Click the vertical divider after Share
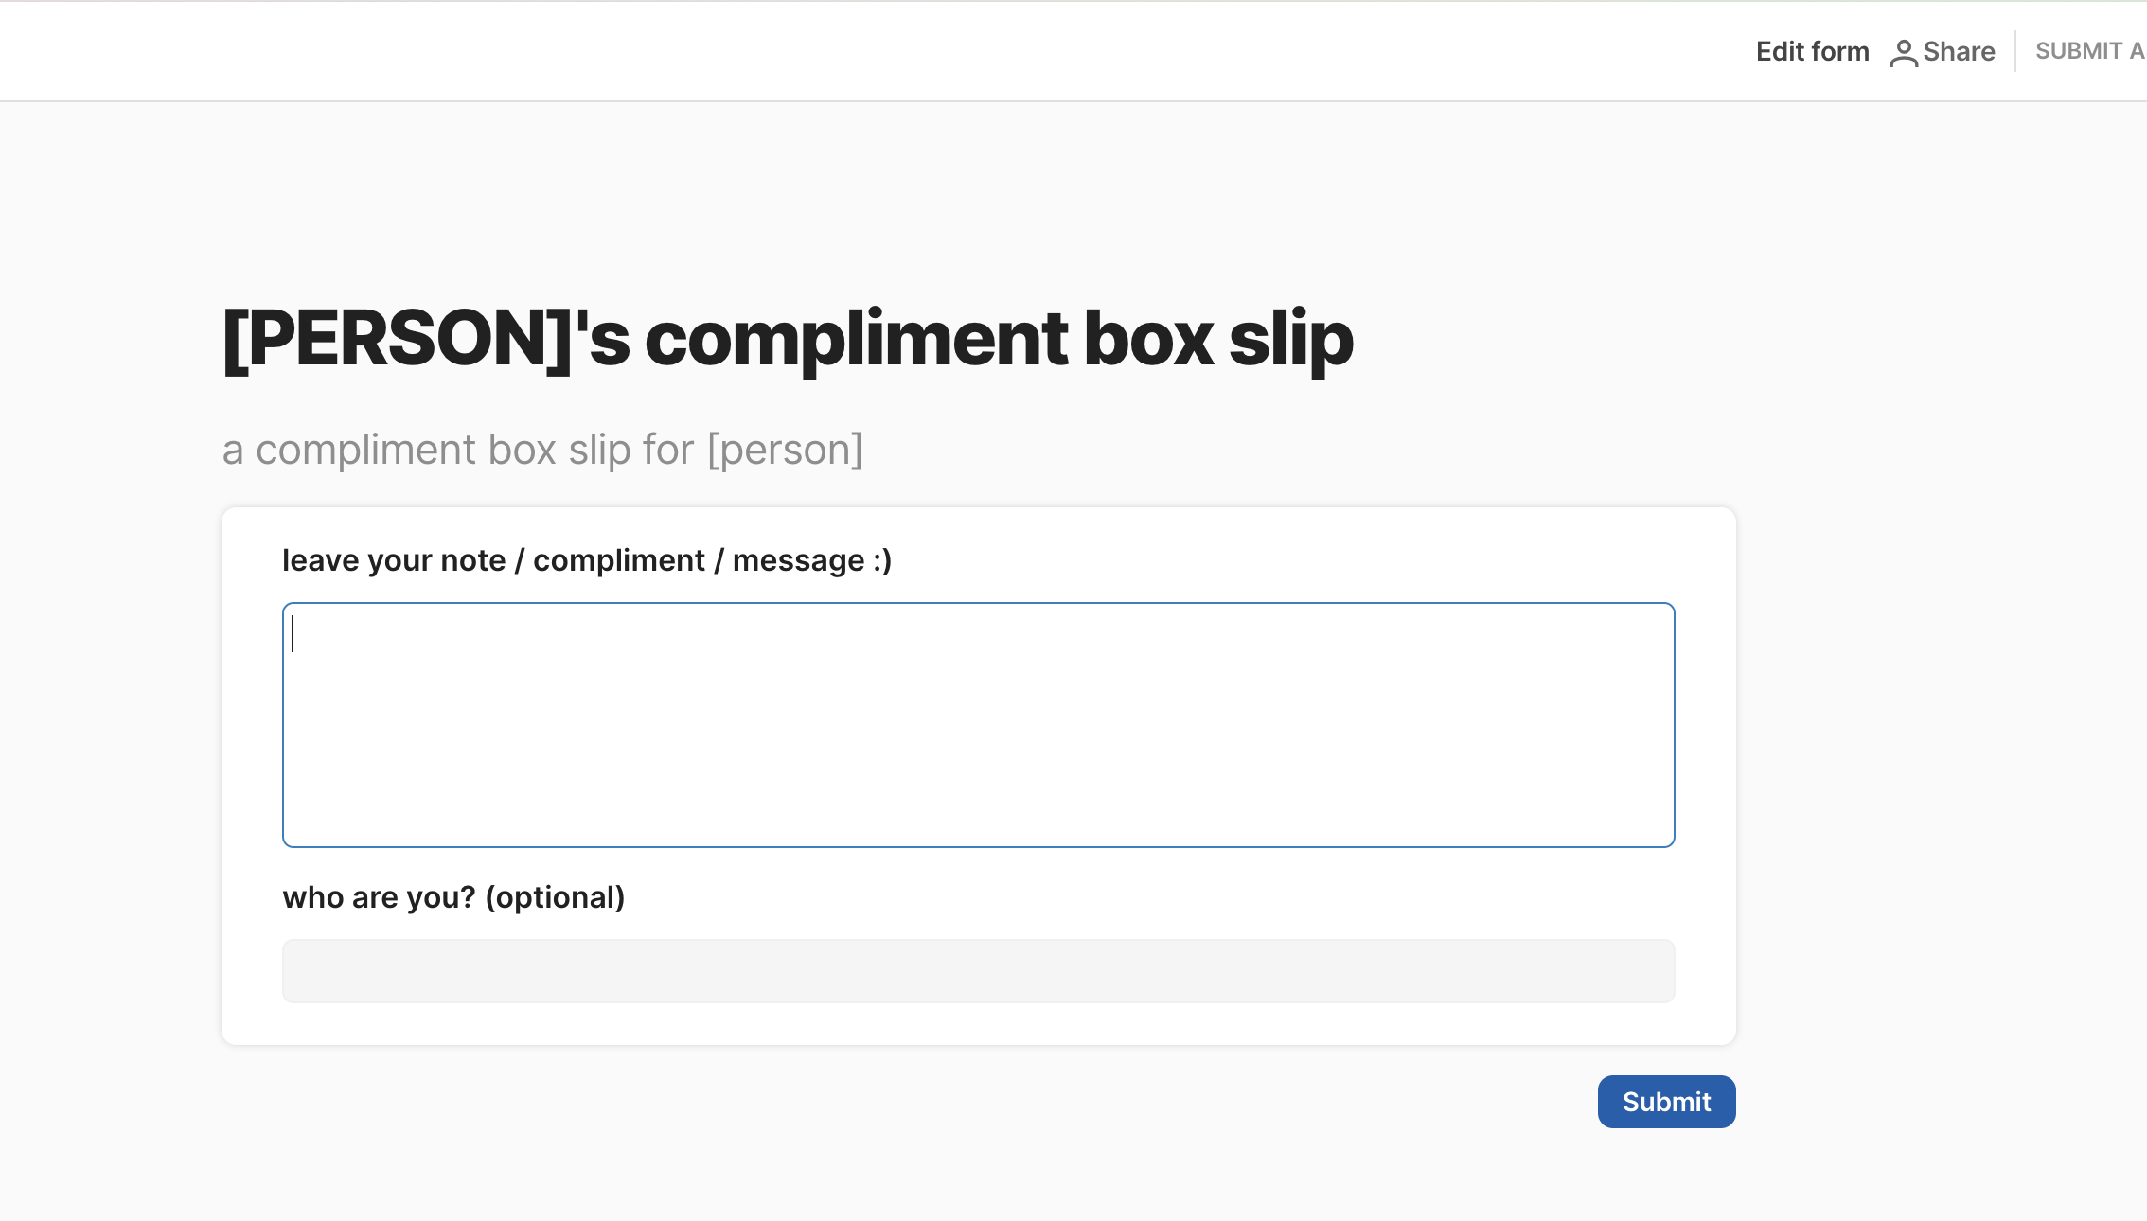 (x=2015, y=51)
